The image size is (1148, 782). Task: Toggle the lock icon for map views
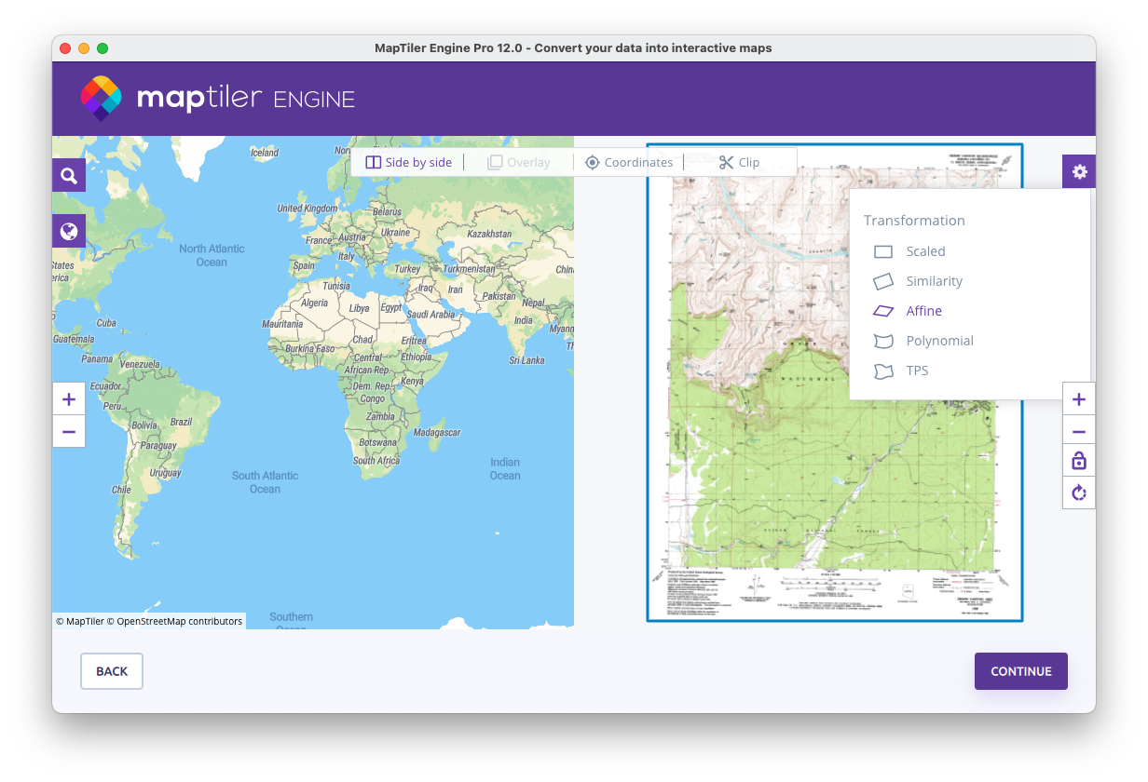pyautogui.click(x=1079, y=462)
